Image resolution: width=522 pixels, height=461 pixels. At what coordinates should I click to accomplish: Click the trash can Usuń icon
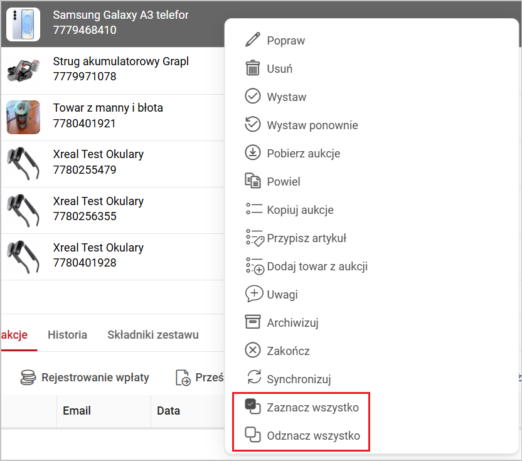[252, 69]
